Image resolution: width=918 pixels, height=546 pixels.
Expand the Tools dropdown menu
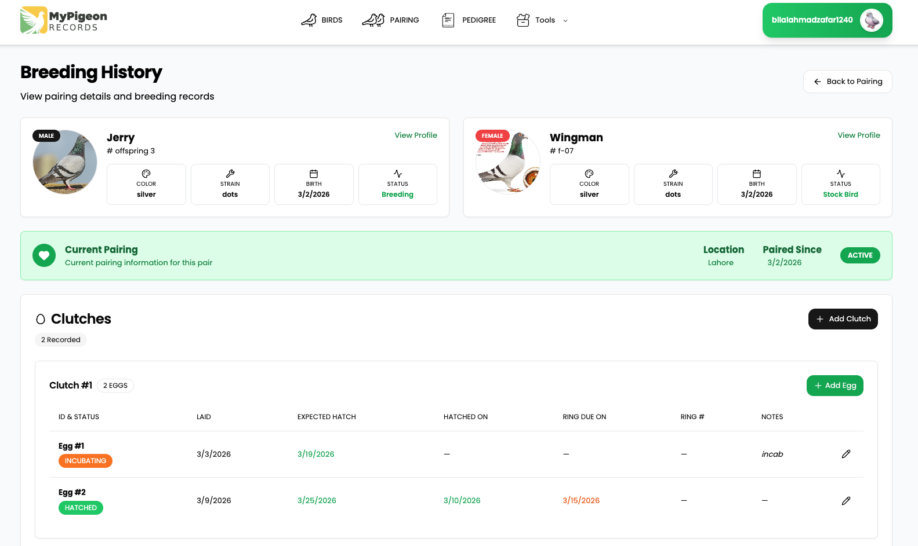[542, 20]
